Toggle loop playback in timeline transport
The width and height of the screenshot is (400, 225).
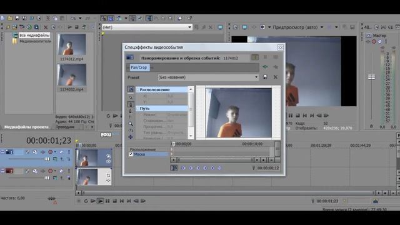point(86,201)
